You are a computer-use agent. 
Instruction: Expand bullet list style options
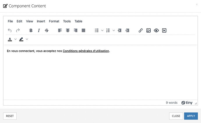tap(102, 30)
